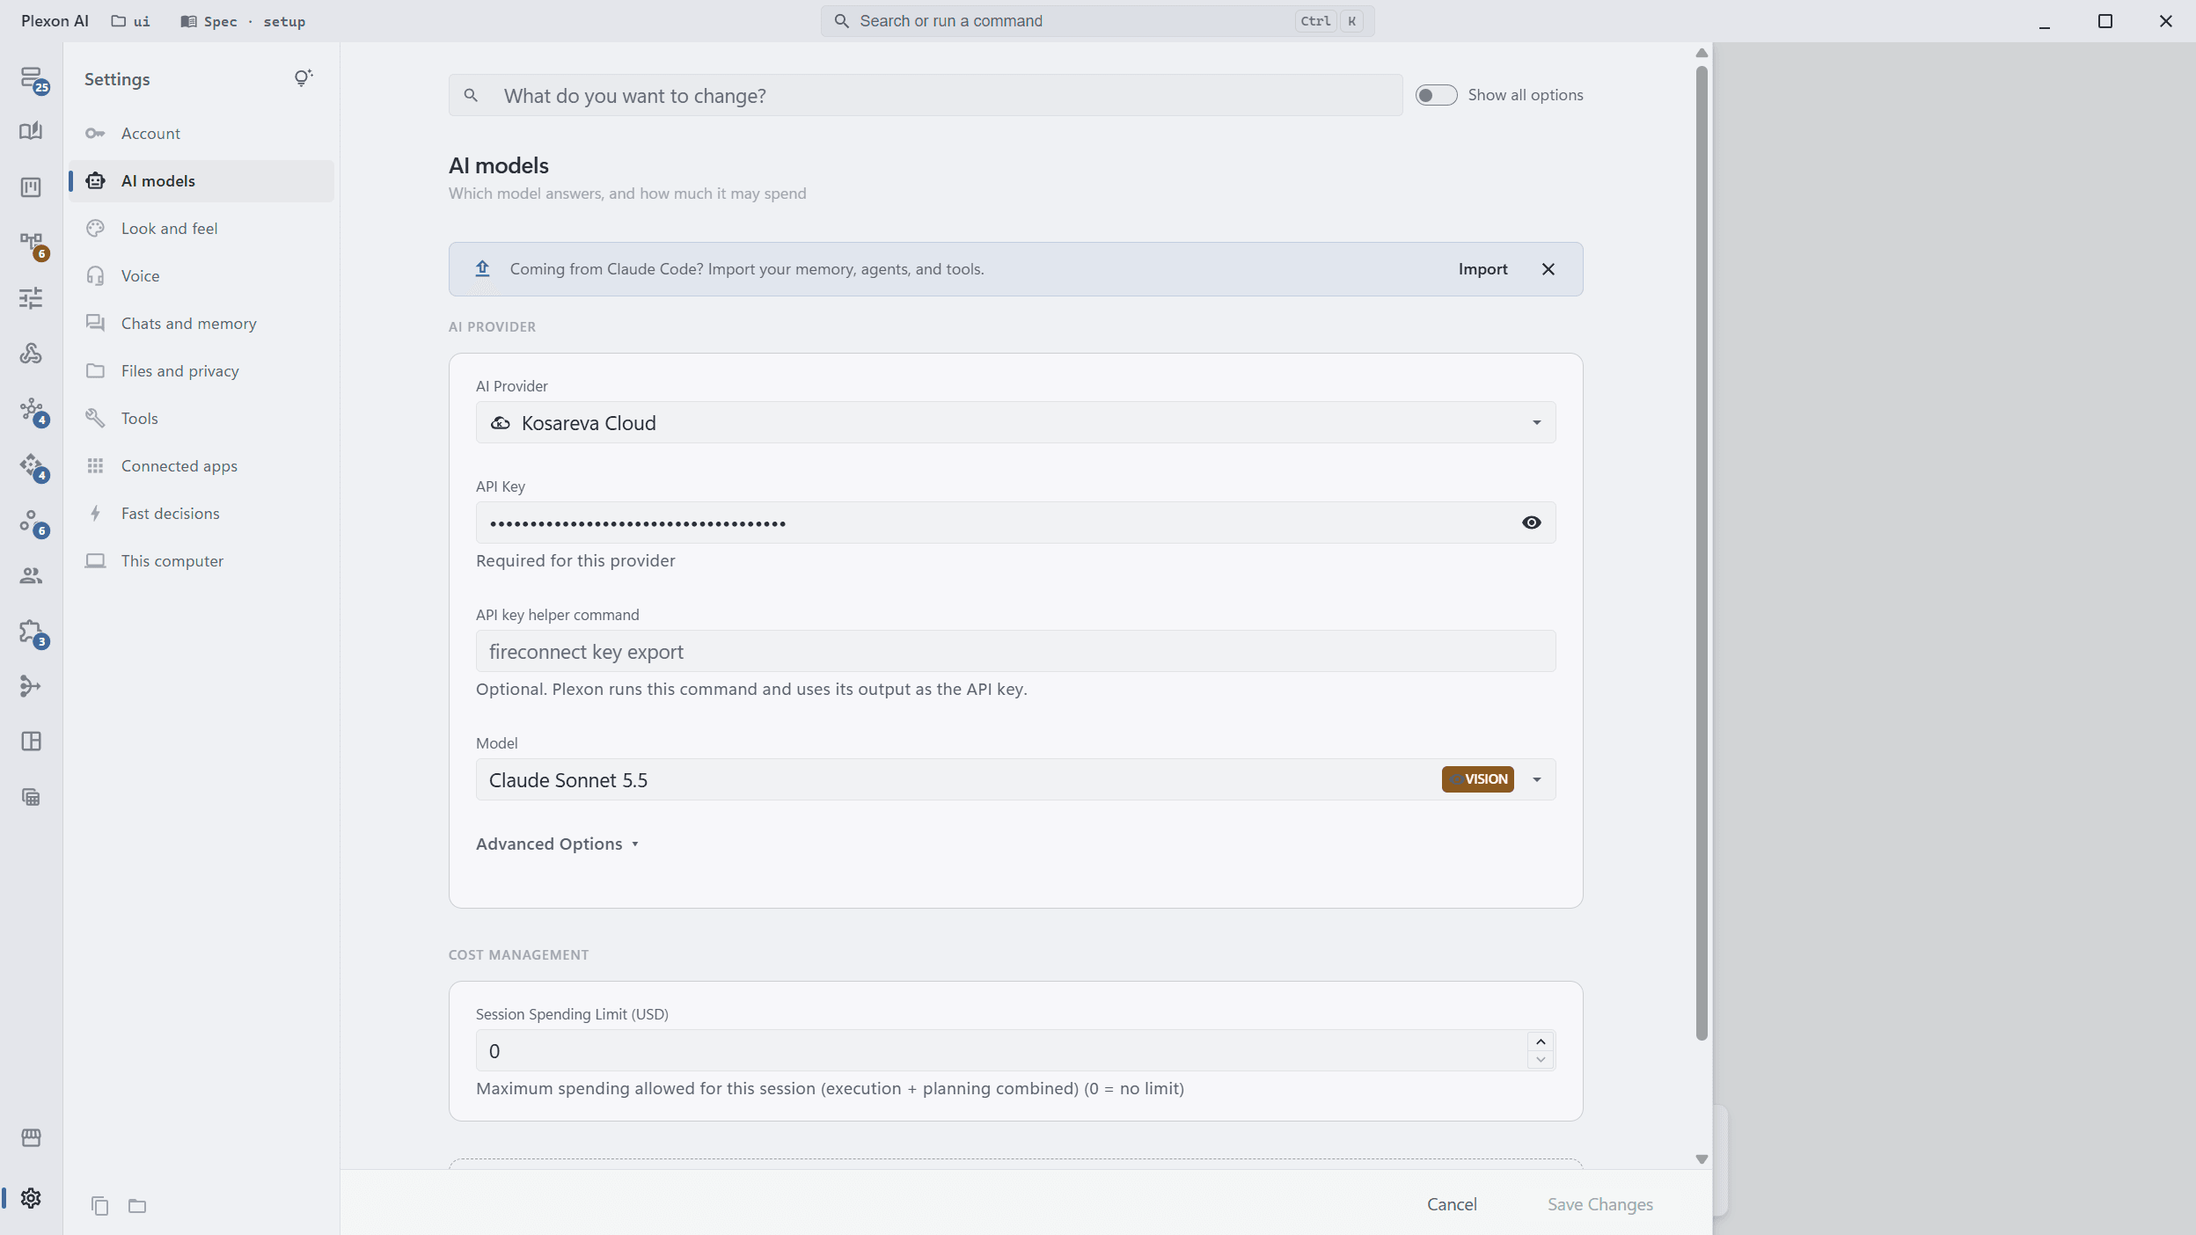2196x1235 pixels.
Task: Click the lightbulb icon beside Settings heading
Action: (303, 78)
